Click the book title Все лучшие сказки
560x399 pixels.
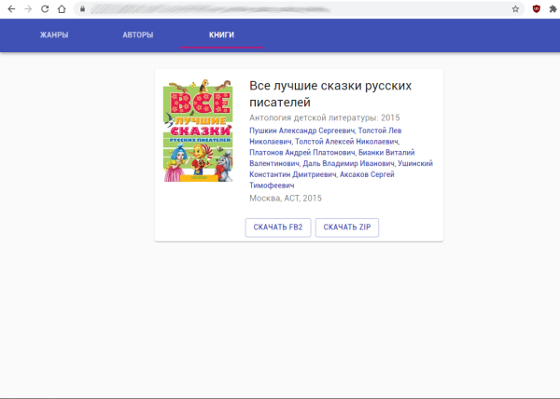(x=330, y=94)
